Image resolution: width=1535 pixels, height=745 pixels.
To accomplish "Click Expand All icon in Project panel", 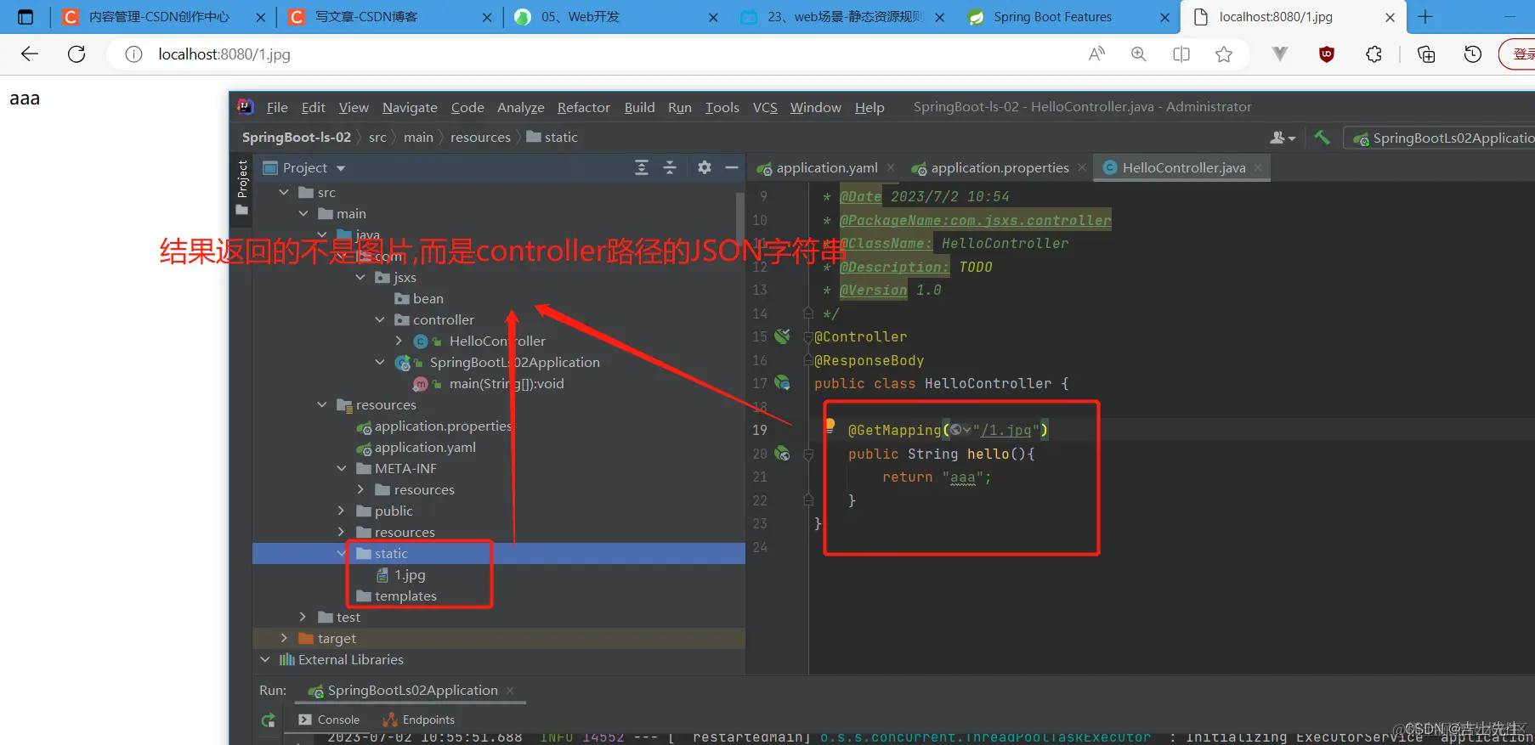I will coord(642,167).
